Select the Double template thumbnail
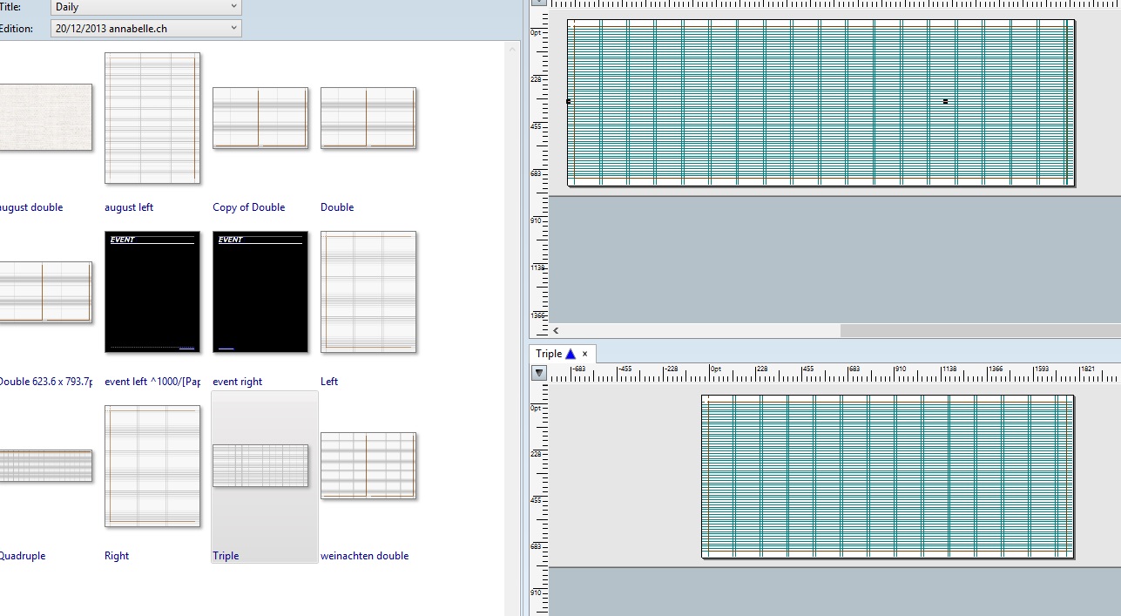1121x616 pixels. 368,118
